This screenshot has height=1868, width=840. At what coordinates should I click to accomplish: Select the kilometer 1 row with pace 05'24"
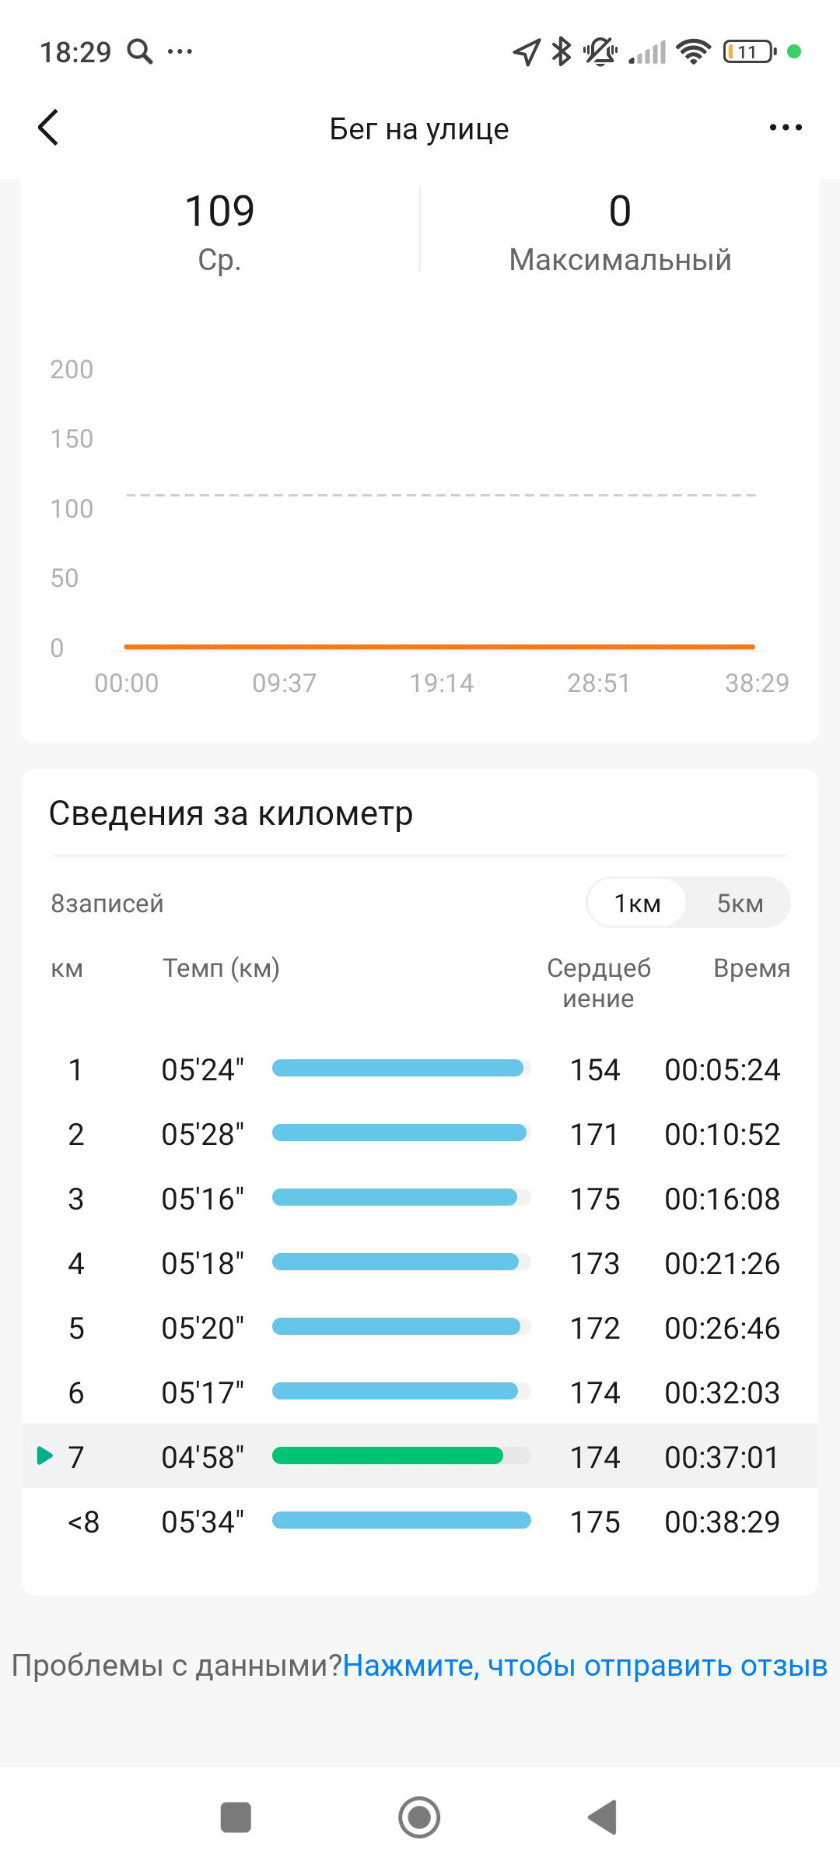tap(420, 1069)
